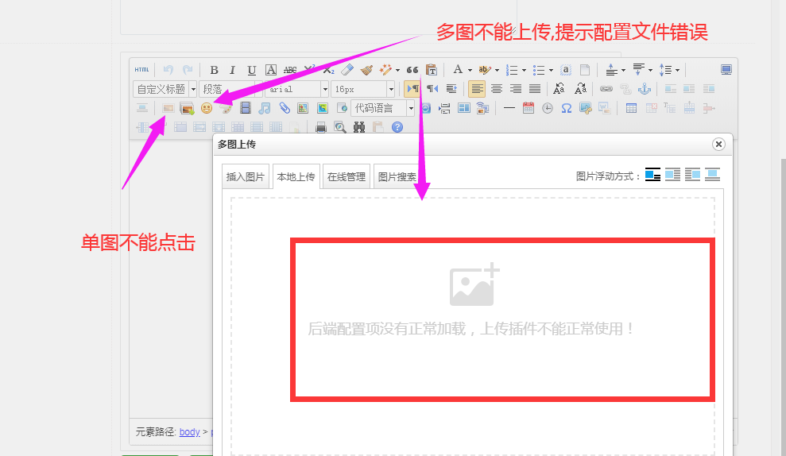This screenshot has width=786, height=456.
Task: Toggle left text alignment
Action: pos(477,89)
